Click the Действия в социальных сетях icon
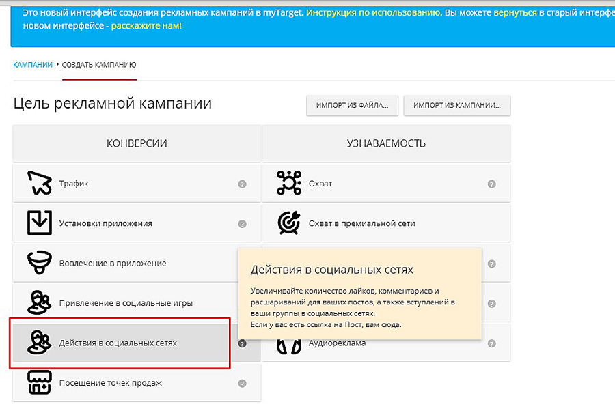615x413 pixels. pos(39,343)
